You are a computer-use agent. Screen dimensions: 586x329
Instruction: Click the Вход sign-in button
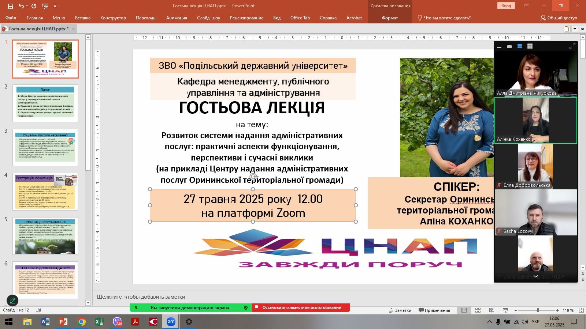click(x=506, y=6)
